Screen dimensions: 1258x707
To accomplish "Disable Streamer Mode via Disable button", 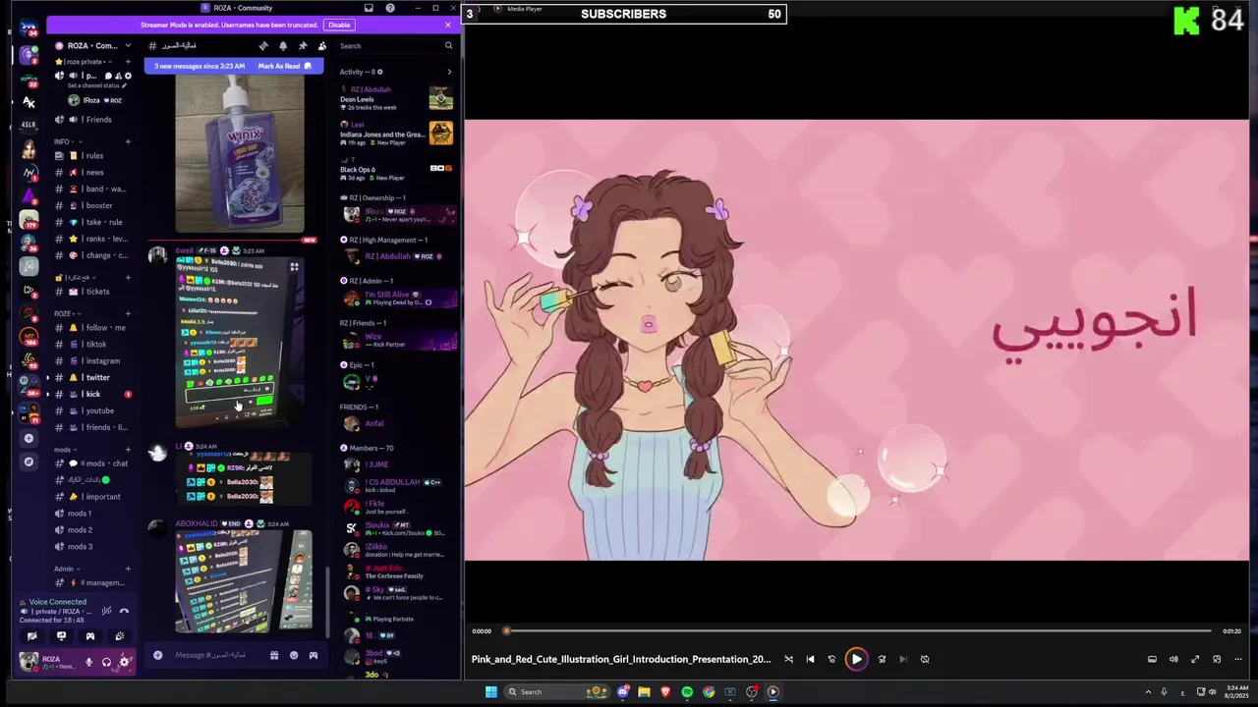I will 339,25.
